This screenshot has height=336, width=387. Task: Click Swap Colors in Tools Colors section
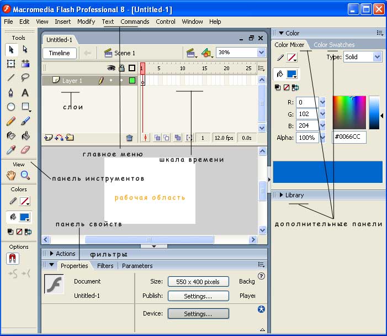[28, 232]
